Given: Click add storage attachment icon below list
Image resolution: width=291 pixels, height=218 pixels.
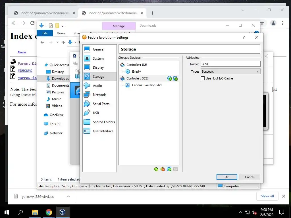Looking at the screenshot, I should tap(169, 169).
